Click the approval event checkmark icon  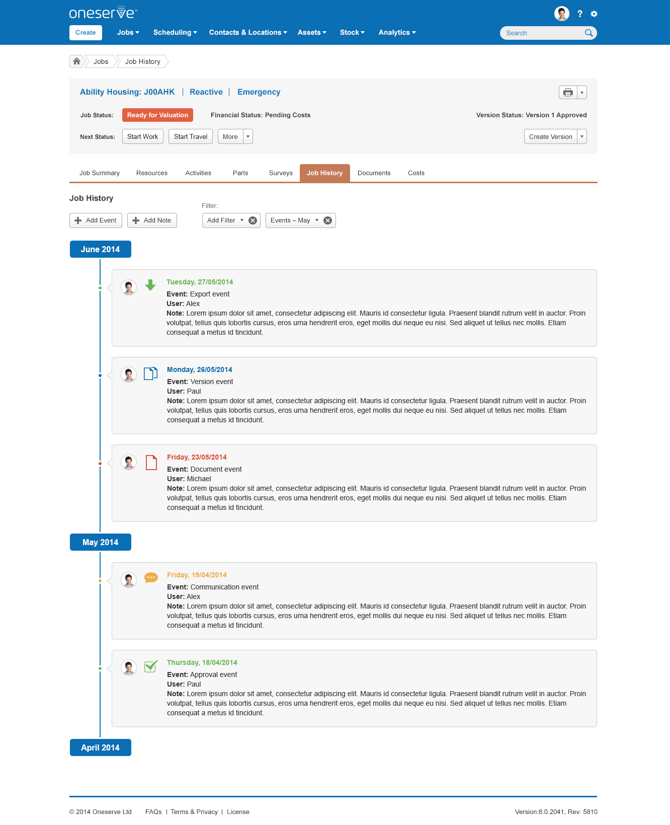151,666
